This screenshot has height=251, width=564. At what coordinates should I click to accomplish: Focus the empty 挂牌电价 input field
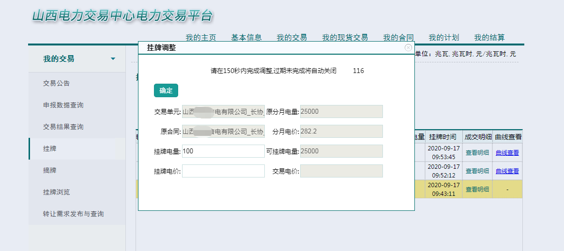point(223,171)
